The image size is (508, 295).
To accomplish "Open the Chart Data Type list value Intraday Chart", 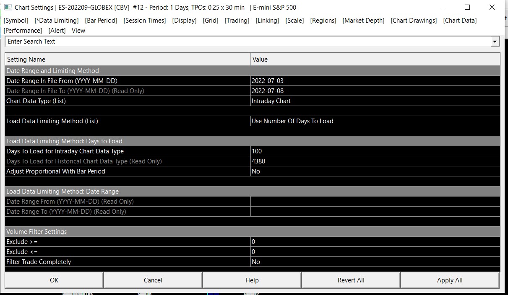I will click(x=375, y=101).
